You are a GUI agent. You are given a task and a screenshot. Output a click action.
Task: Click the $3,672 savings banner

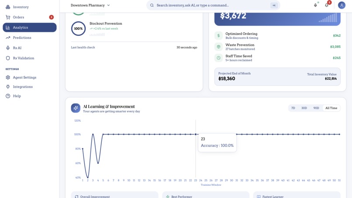[x=277, y=18]
